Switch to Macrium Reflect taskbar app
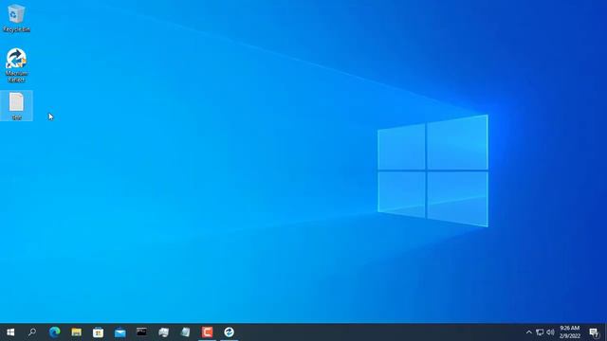Image resolution: width=607 pixels, height=341 pixels. click(x=230, y=332)
